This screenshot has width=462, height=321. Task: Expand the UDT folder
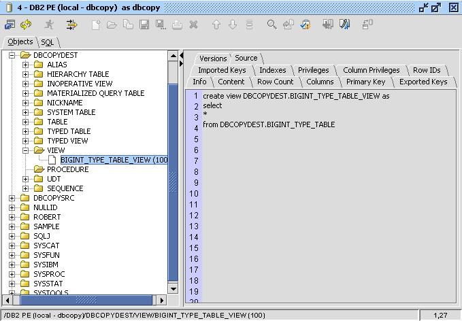(26, 179)
